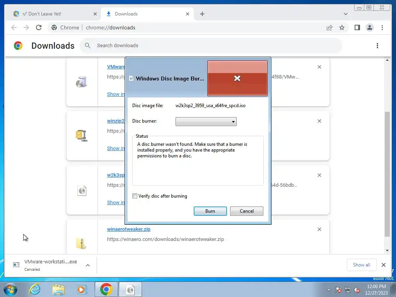This screenshot has width=396, height=297.
Task: Open the taskbar clock and date
Action: [376, 290]
